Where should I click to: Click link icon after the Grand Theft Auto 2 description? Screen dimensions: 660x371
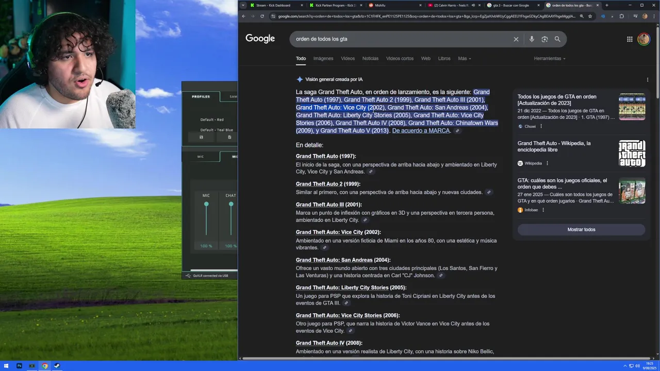click(489, 193)
